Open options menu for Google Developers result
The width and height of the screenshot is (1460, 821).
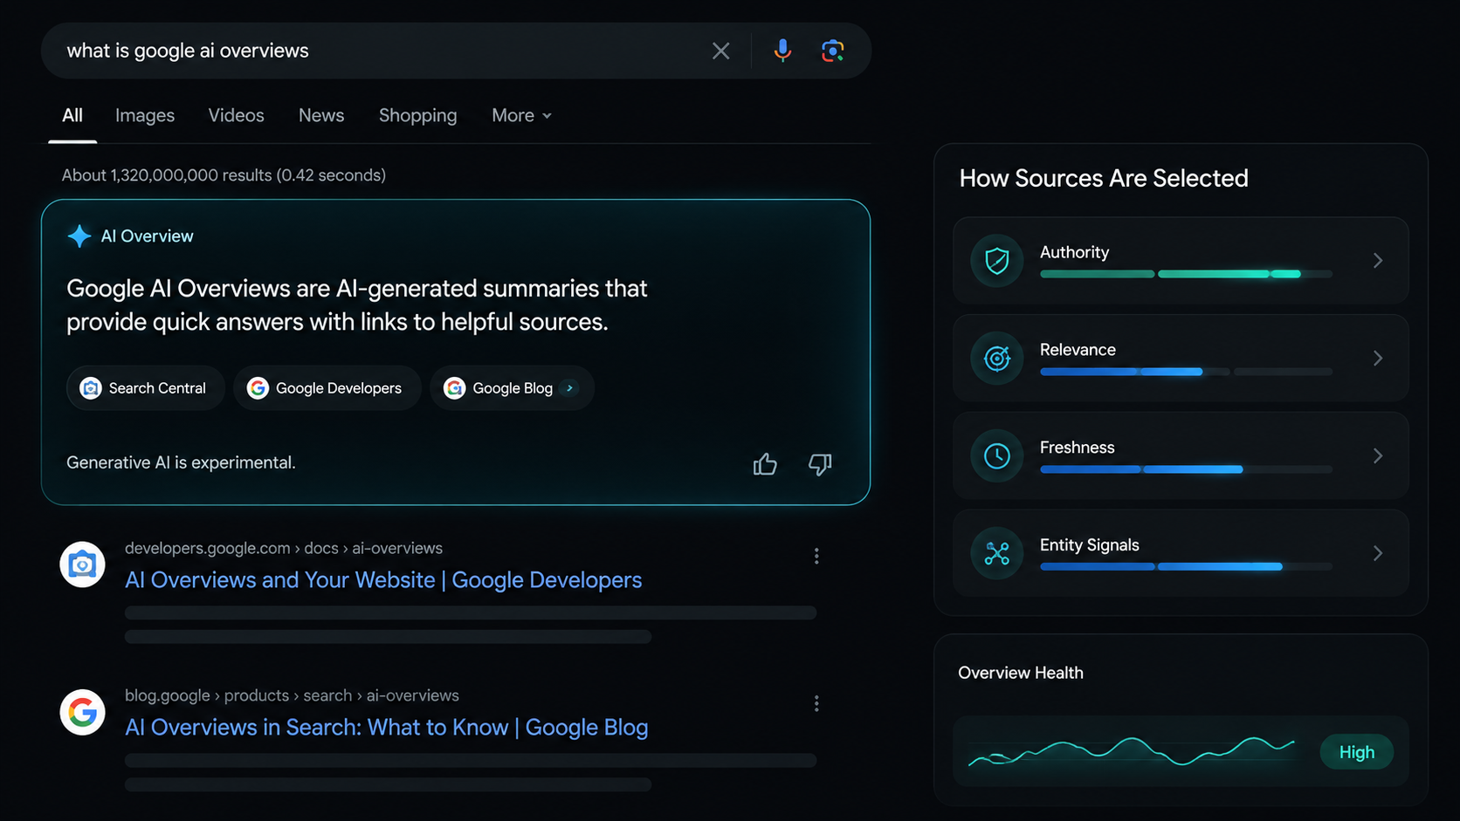pos(816,556)
